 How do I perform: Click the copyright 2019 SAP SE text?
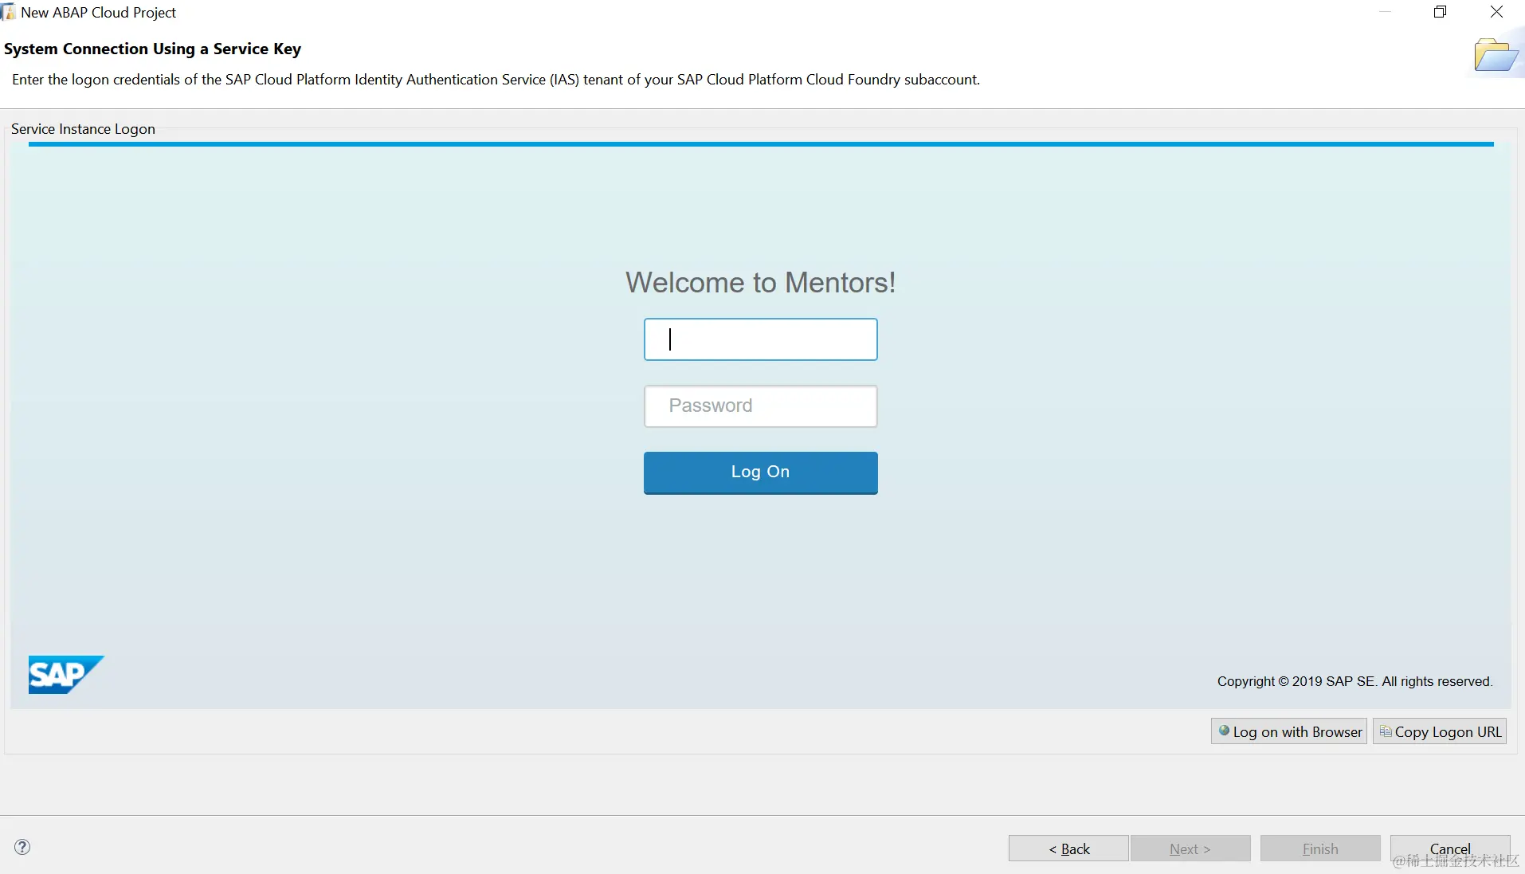tap(1354, 681)
